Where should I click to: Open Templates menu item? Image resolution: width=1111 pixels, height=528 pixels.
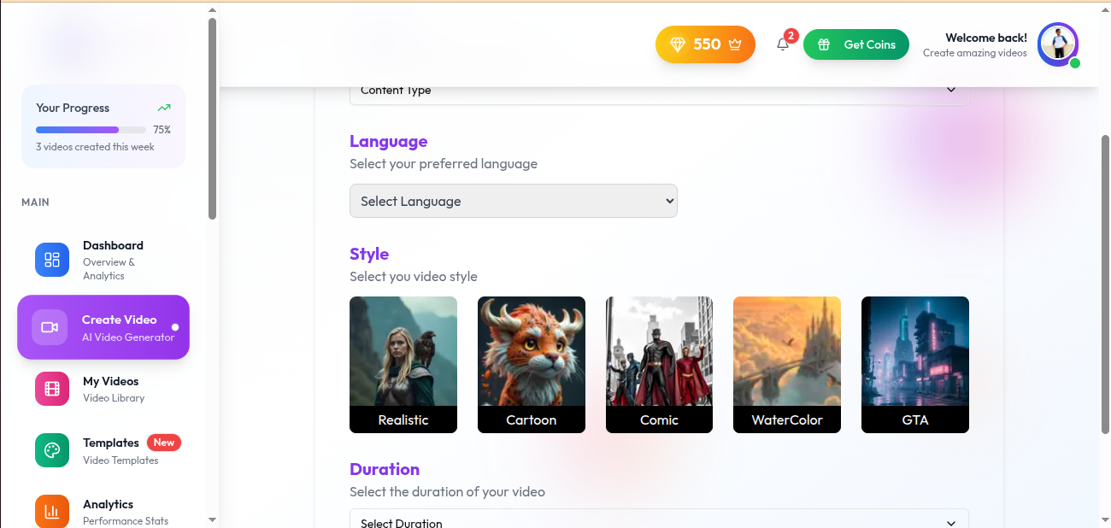(103, 450)
